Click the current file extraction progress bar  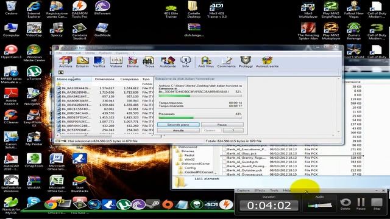pos(200,96)
